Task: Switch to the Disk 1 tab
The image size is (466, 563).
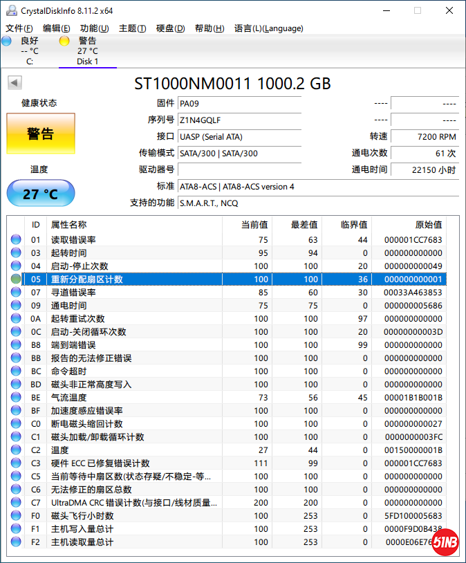Action: pos(87,51)
